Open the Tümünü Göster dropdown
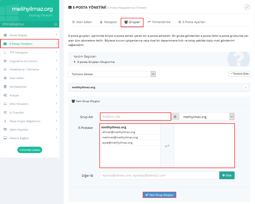This screenshot has width=255, height=204. [112, 74]
